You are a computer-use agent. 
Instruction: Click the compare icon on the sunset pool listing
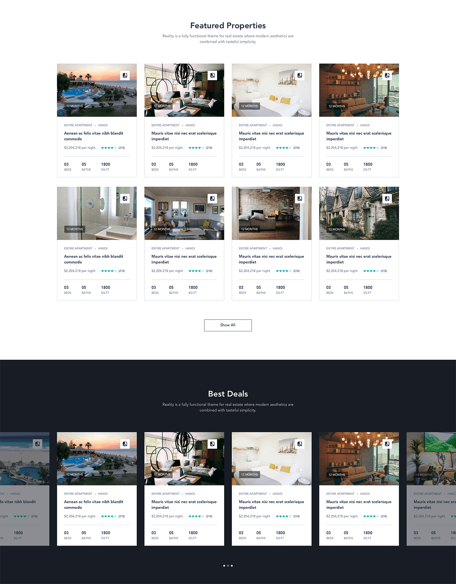point(125,75)
